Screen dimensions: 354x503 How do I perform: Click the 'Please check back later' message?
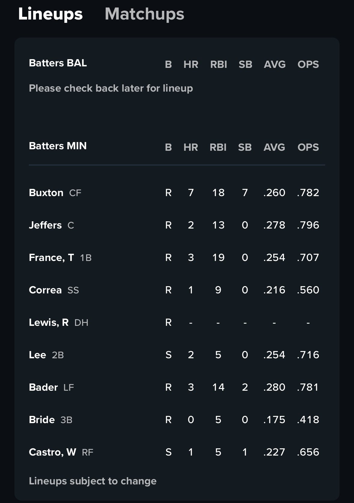click(111, 88)
